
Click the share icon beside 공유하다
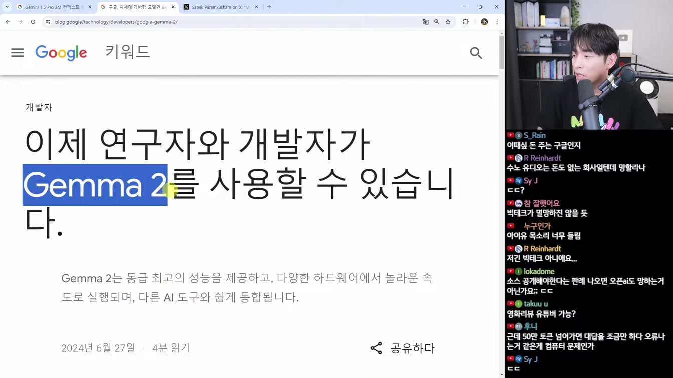point(376,348)
